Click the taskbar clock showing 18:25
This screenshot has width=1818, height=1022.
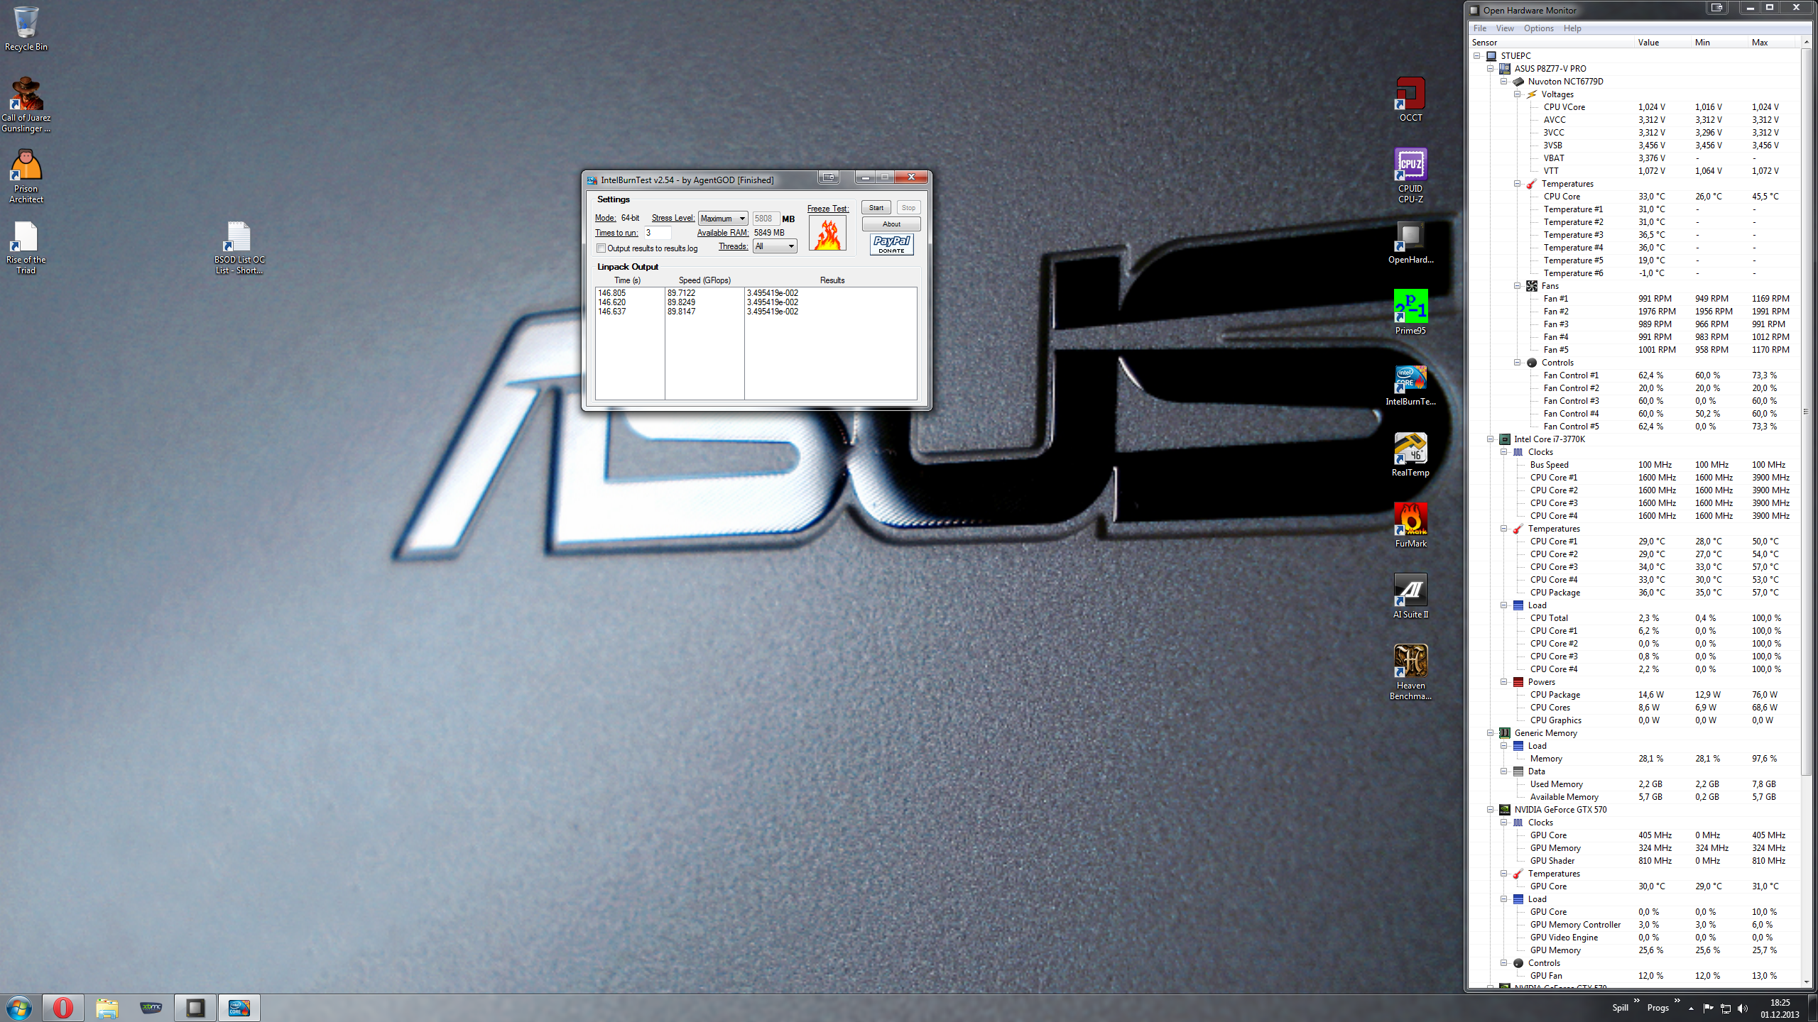(x=1780, y=1009)
